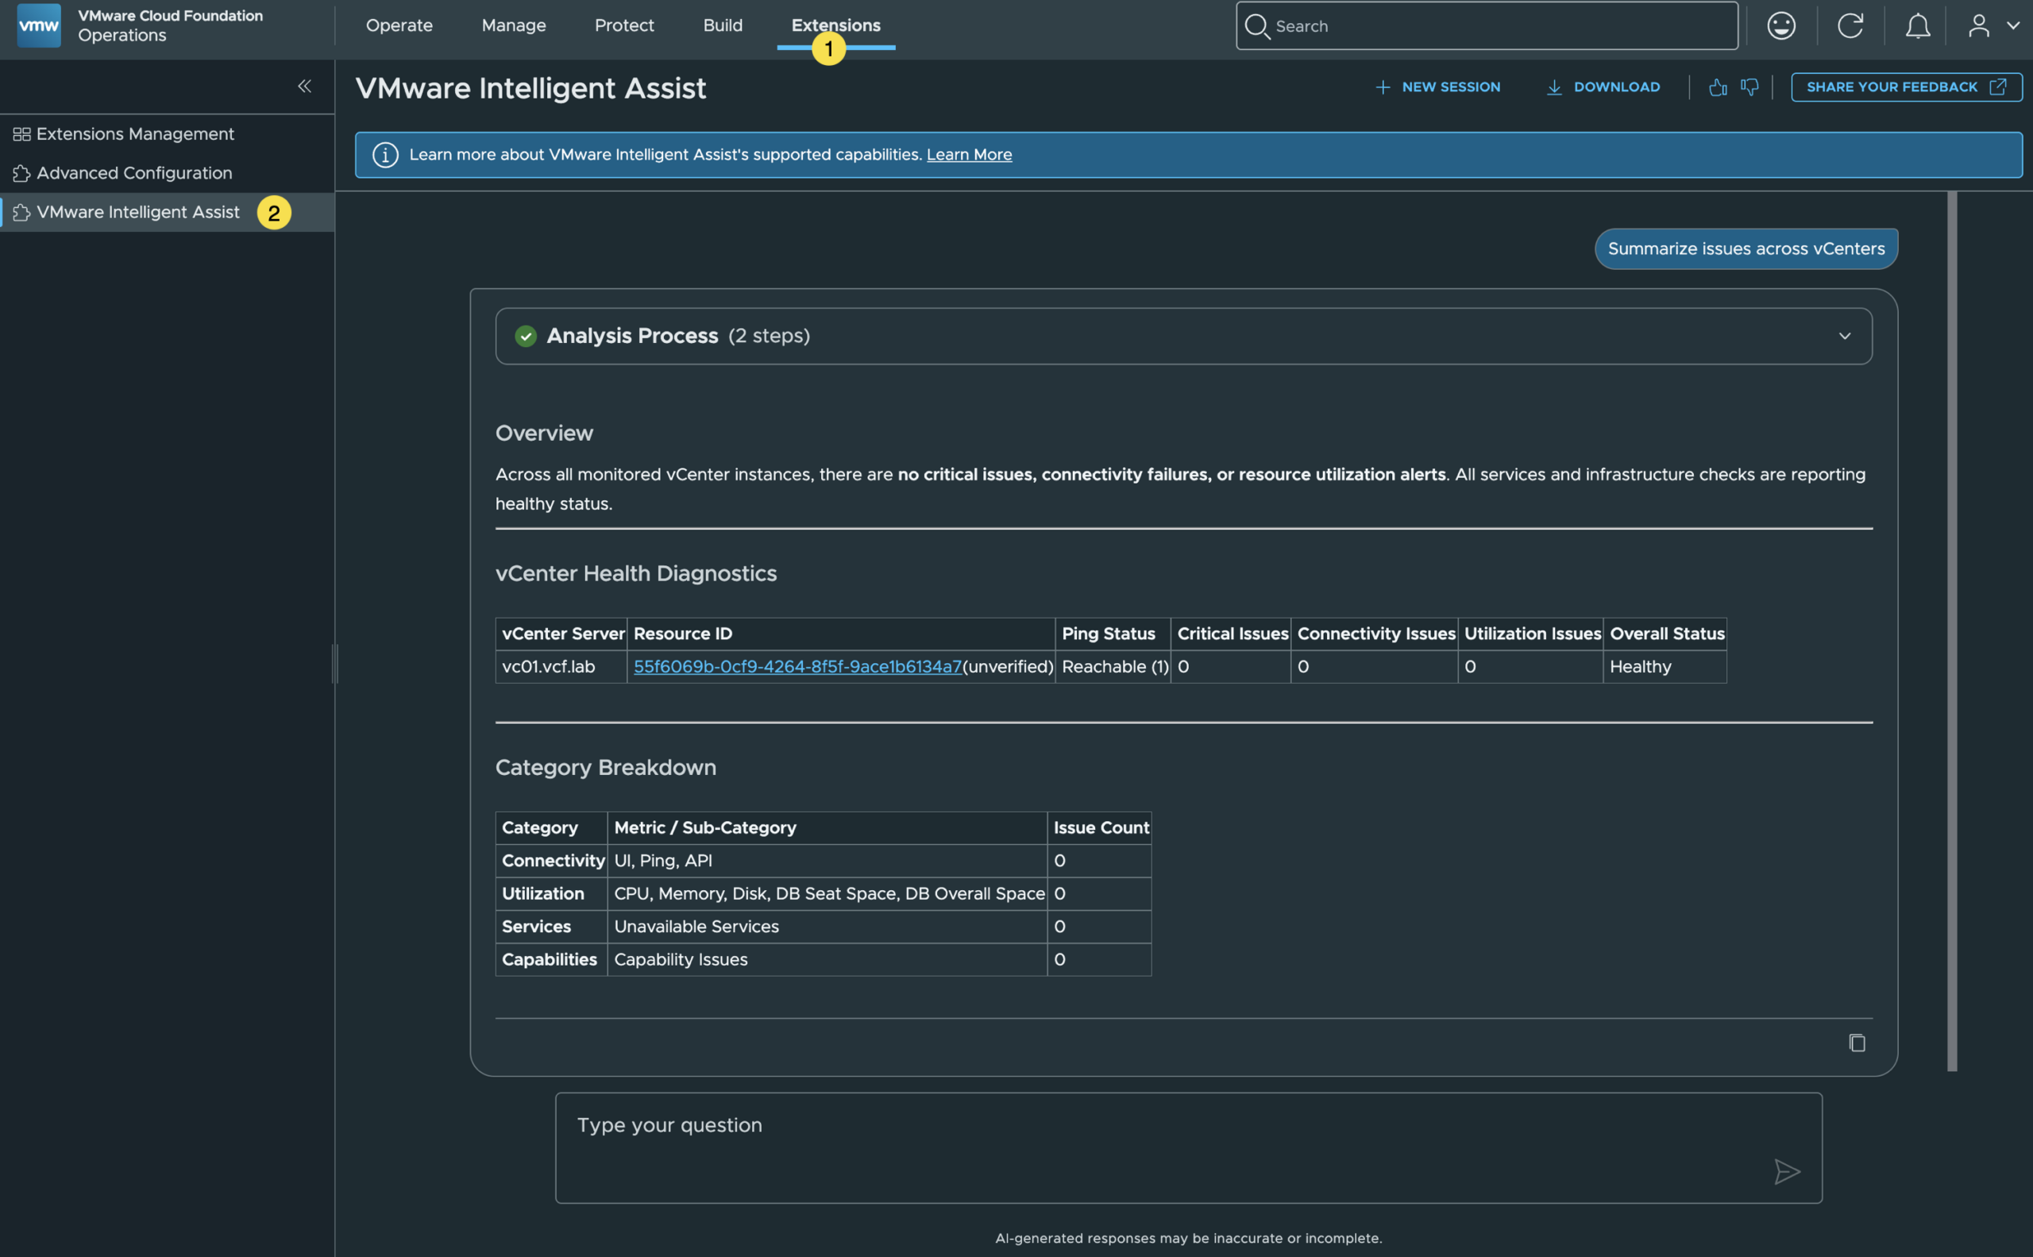Screen dimensions: 2033x1257
Task: Open the Learn More link
Action: click(x=970, y=155)
